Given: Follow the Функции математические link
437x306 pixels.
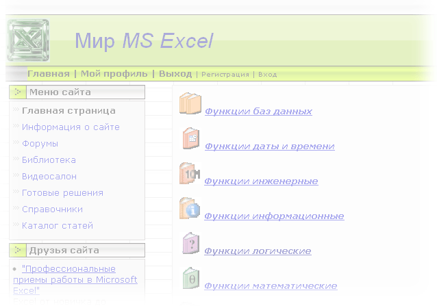Looking at the screenshot, I should [x=271, y=286].
